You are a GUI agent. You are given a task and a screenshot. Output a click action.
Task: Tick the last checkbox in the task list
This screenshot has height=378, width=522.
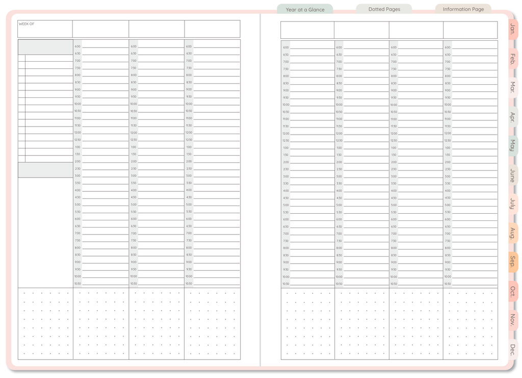click(21, 159)
